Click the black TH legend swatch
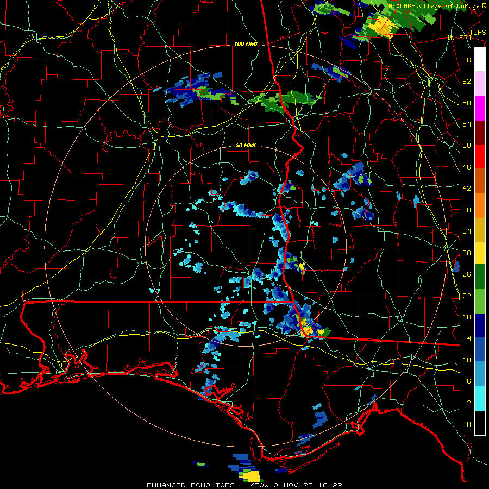This screenshot has height=489, width=489. (480, 423)
